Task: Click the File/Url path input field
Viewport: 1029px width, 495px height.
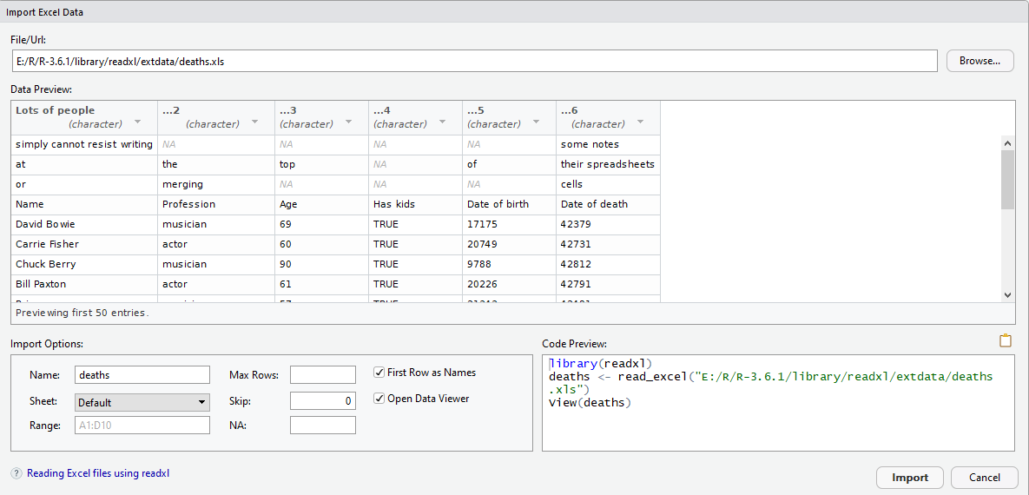Action: (x=474, y=61)
